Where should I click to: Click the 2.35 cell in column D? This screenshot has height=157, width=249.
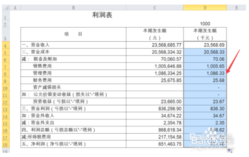[205, 123]
